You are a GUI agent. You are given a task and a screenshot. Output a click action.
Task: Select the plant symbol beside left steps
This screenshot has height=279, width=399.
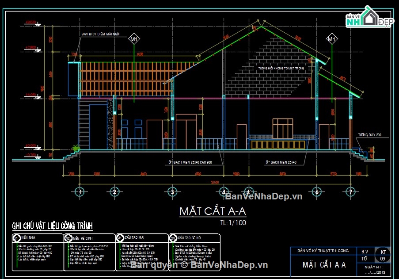pos(76,148)
